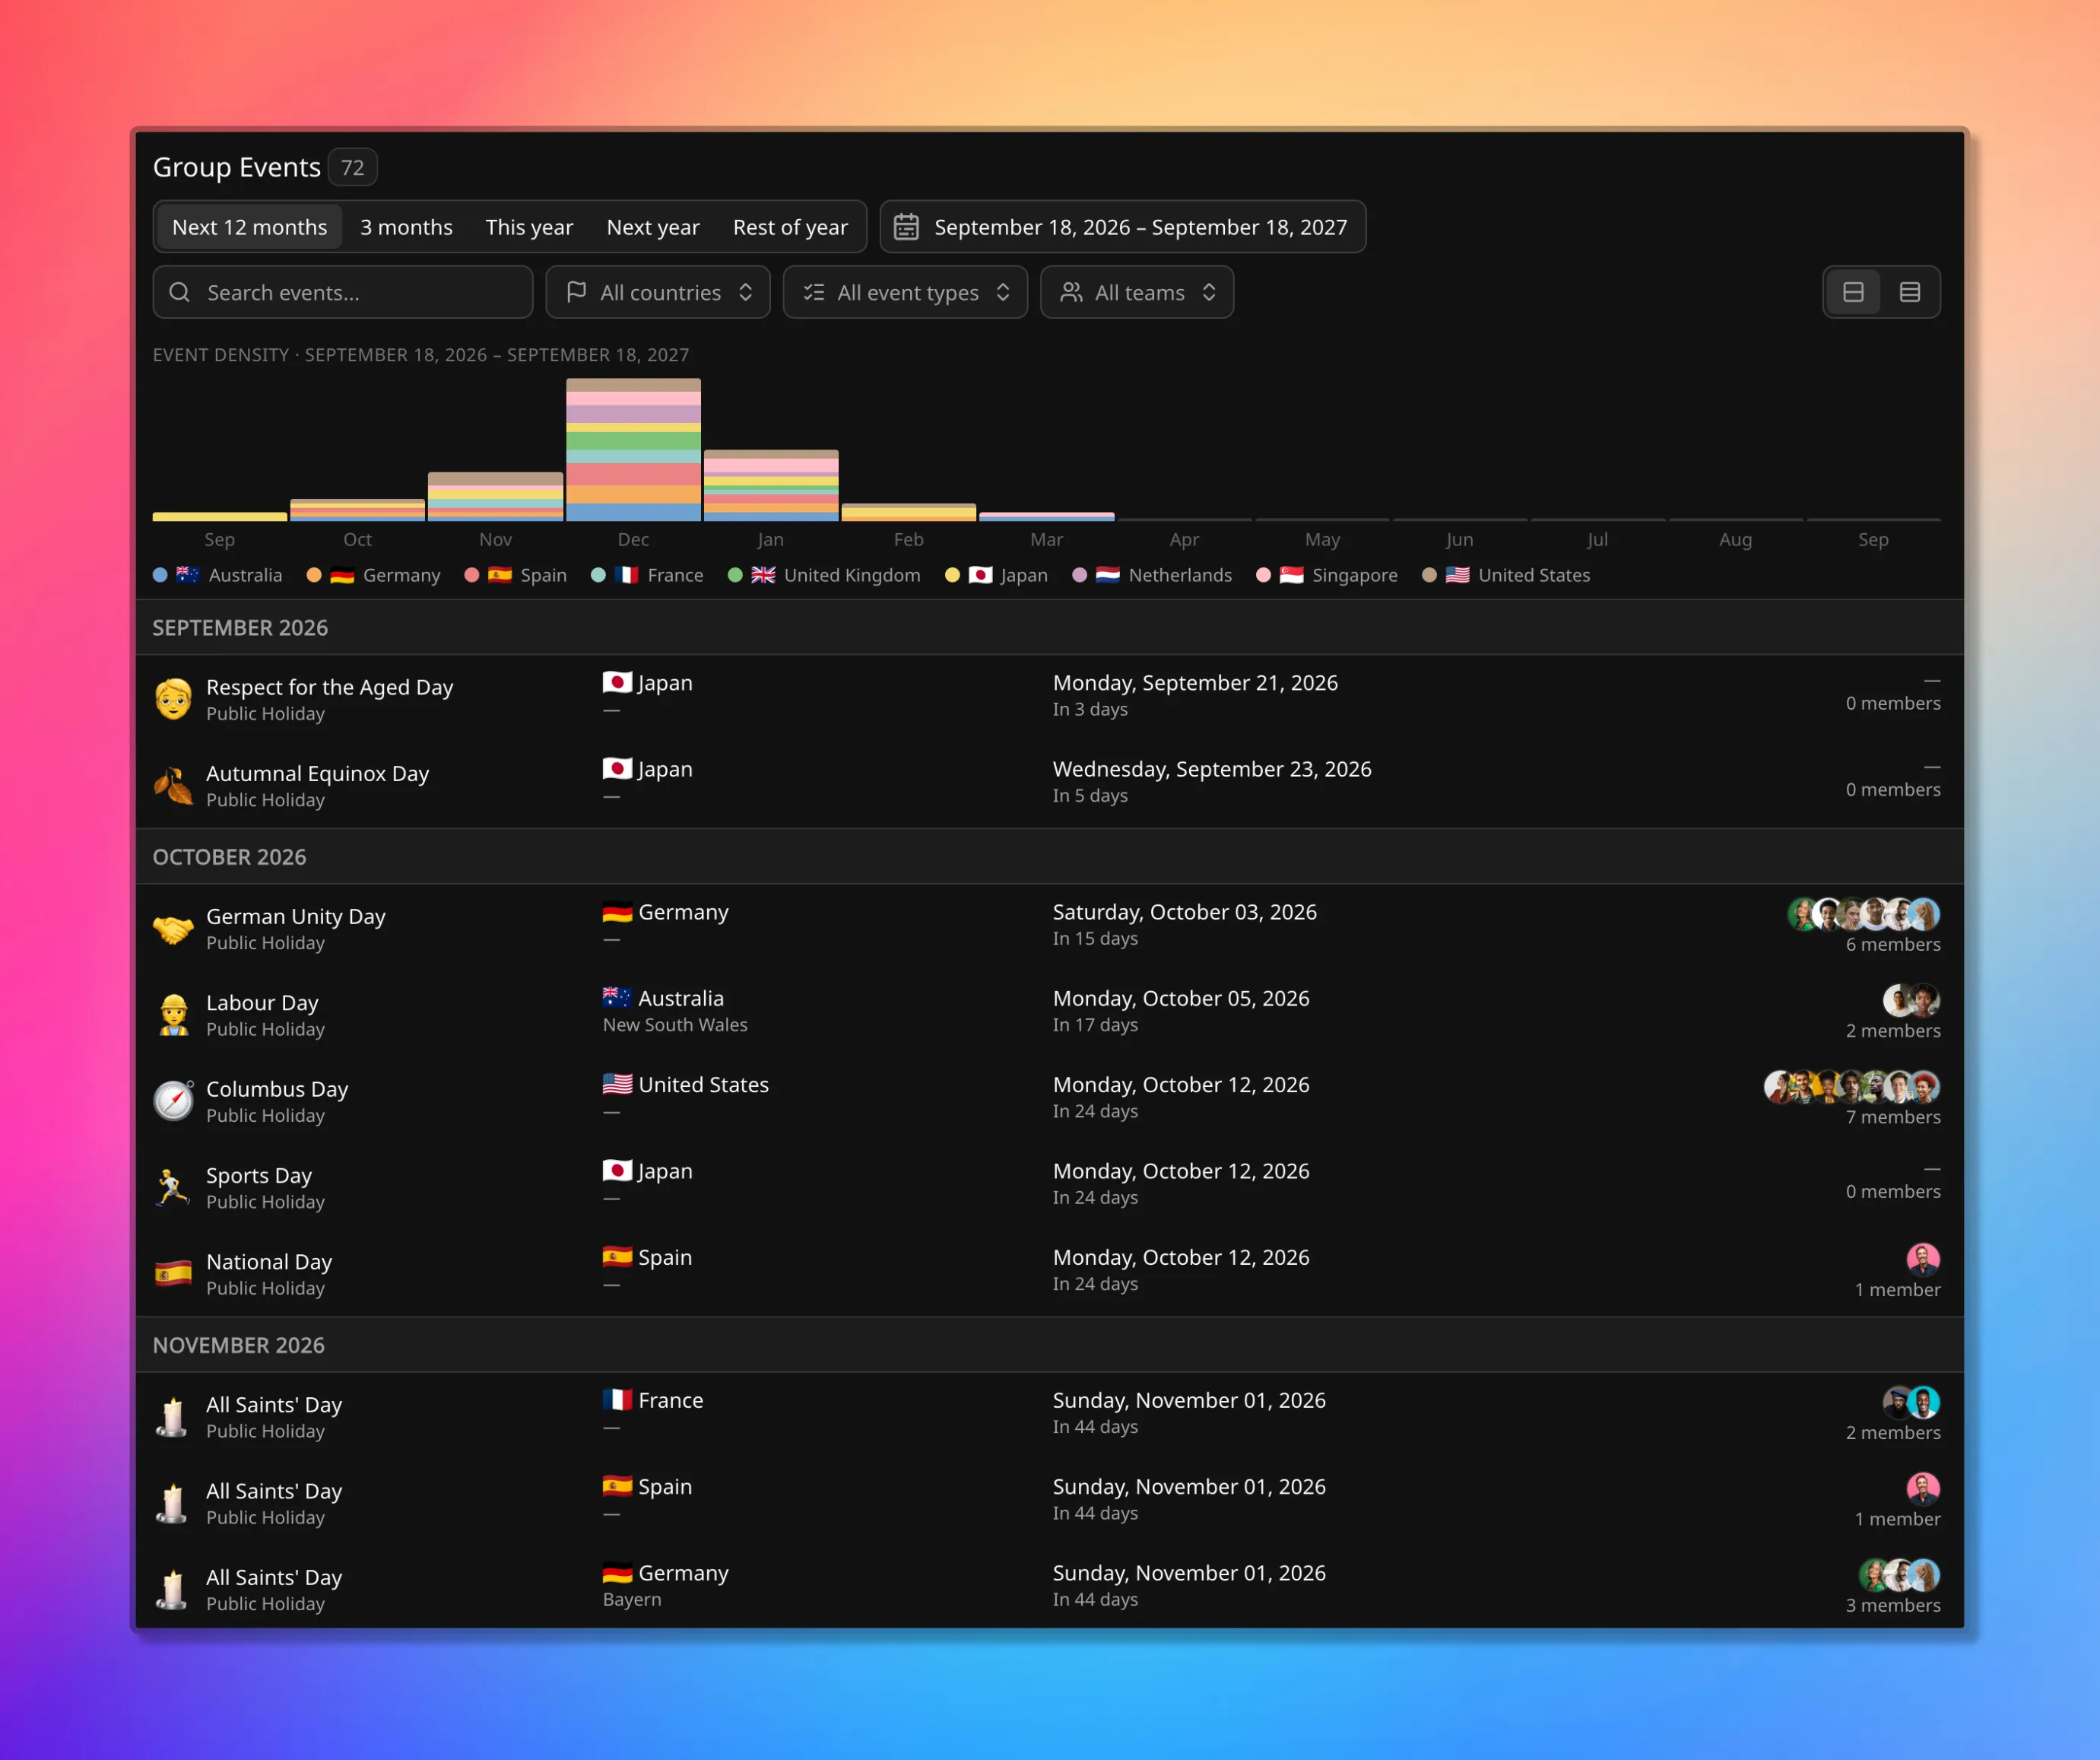Click the December density bar
Viewport: 2100px width, 1760px height.
point(633,450)
